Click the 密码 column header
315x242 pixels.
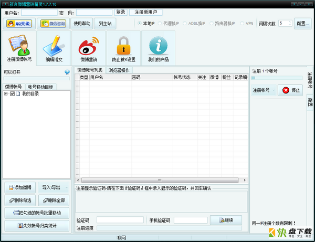point(152,77)
